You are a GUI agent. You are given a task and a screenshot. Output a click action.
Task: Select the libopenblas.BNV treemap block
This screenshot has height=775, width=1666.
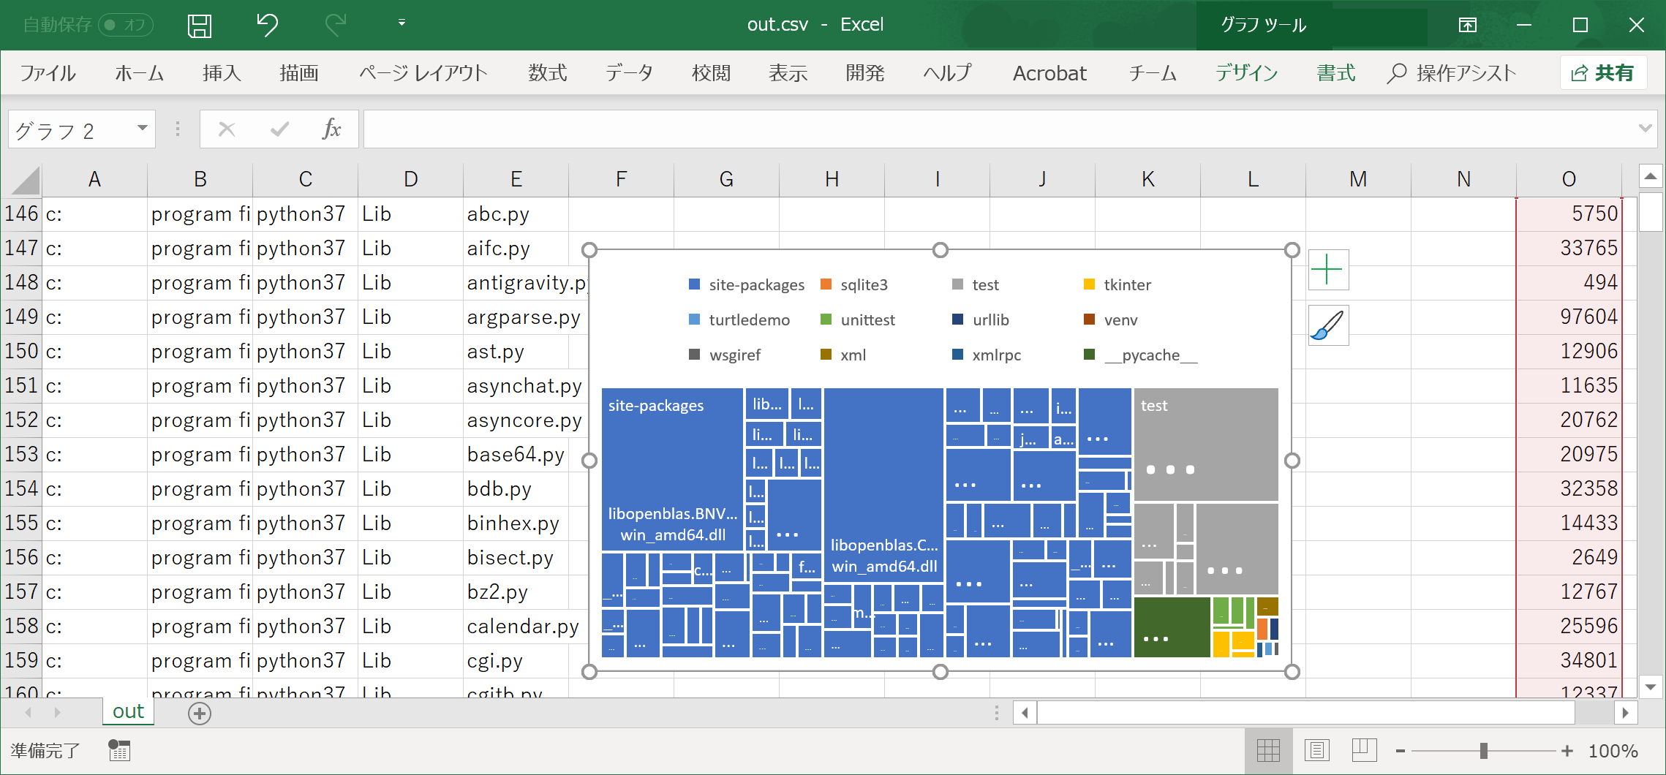(x=672, y=469)
